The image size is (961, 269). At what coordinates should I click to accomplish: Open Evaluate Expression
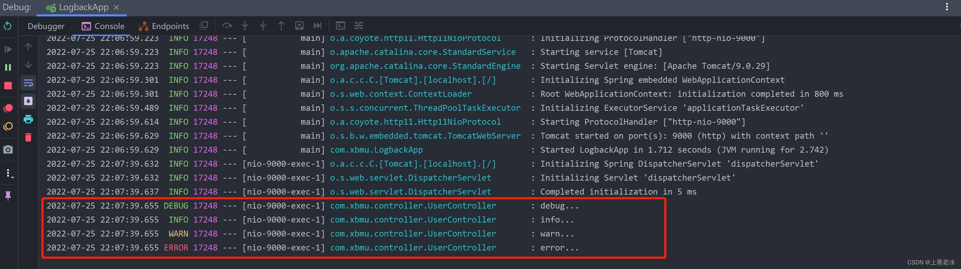[341, 26]
